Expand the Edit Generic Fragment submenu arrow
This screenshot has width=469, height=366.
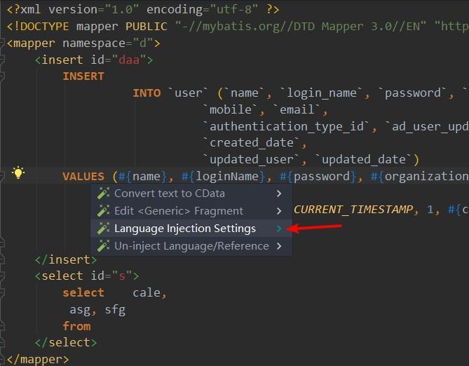[x=279, y=211]
